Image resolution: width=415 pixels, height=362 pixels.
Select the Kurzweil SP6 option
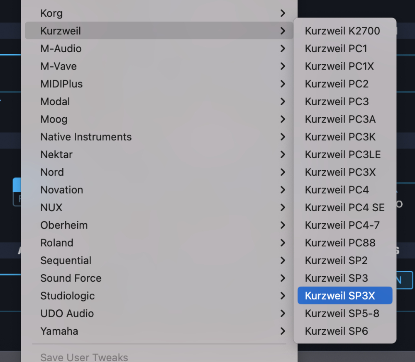point(337,331)
